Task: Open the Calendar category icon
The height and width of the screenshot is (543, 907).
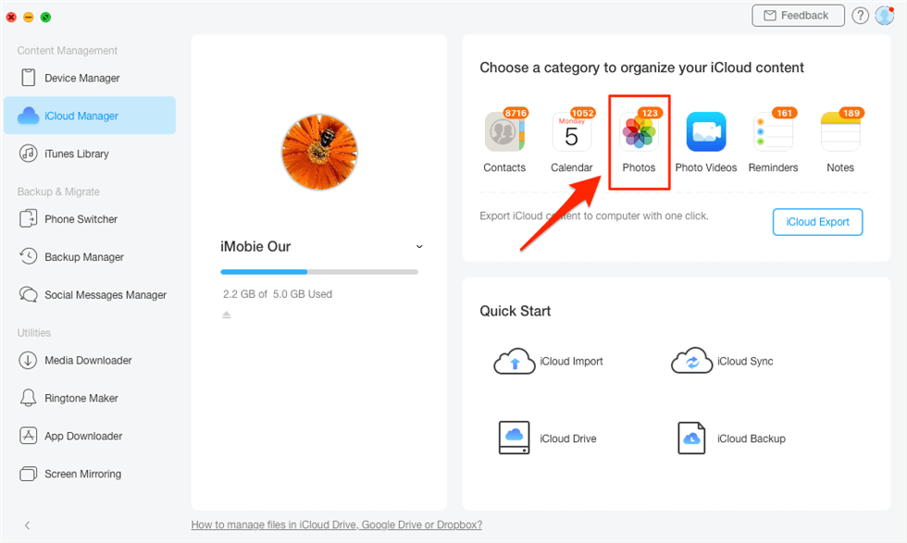Action: point(571,133)
